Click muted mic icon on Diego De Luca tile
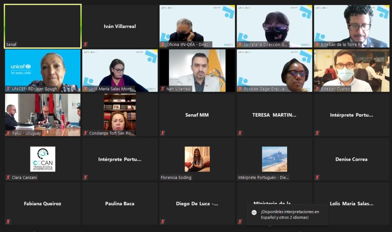392x232 pixels. pos(162,222)
